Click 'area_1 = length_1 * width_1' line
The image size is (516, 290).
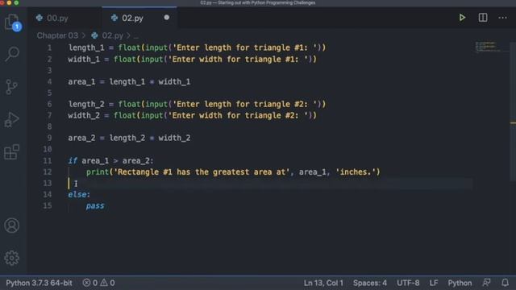coord(129,81)
